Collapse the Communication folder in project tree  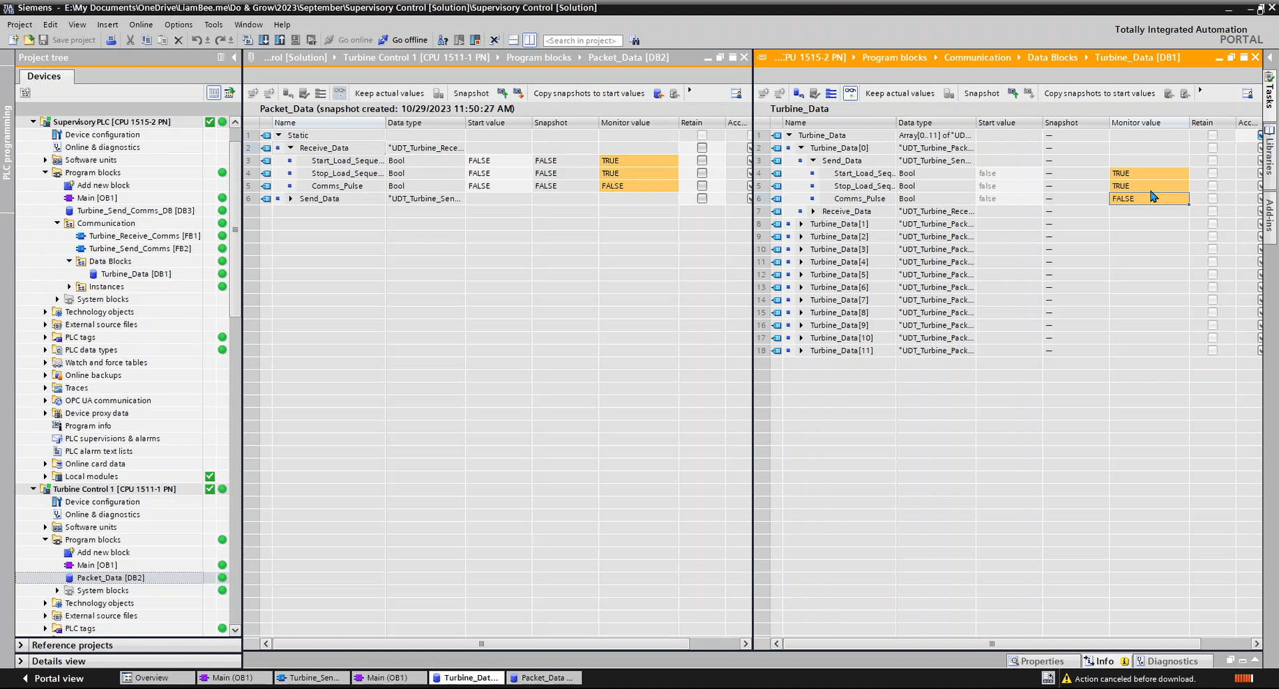click(58, 223)
